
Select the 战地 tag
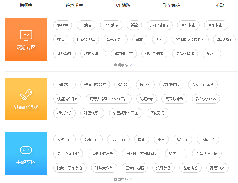tap(140, 39)
